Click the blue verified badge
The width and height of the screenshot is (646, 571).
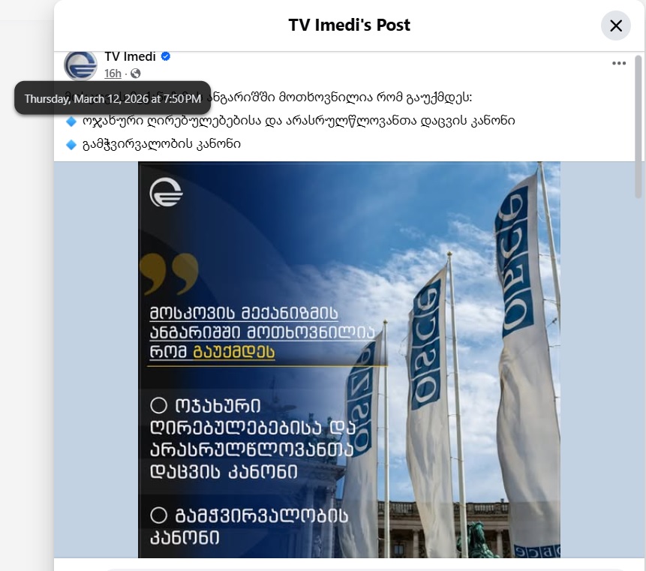point(166,56)
